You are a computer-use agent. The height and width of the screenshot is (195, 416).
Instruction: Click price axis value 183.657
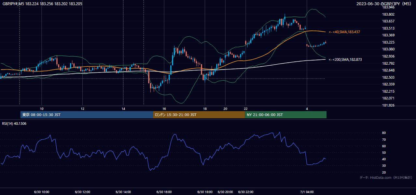[388, 21]
